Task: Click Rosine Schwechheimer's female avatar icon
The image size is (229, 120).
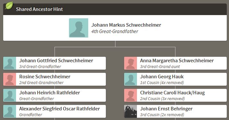Action: tap(10, 79)
